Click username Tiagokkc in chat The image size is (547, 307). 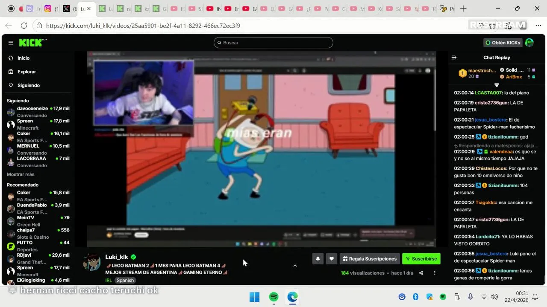486,203
